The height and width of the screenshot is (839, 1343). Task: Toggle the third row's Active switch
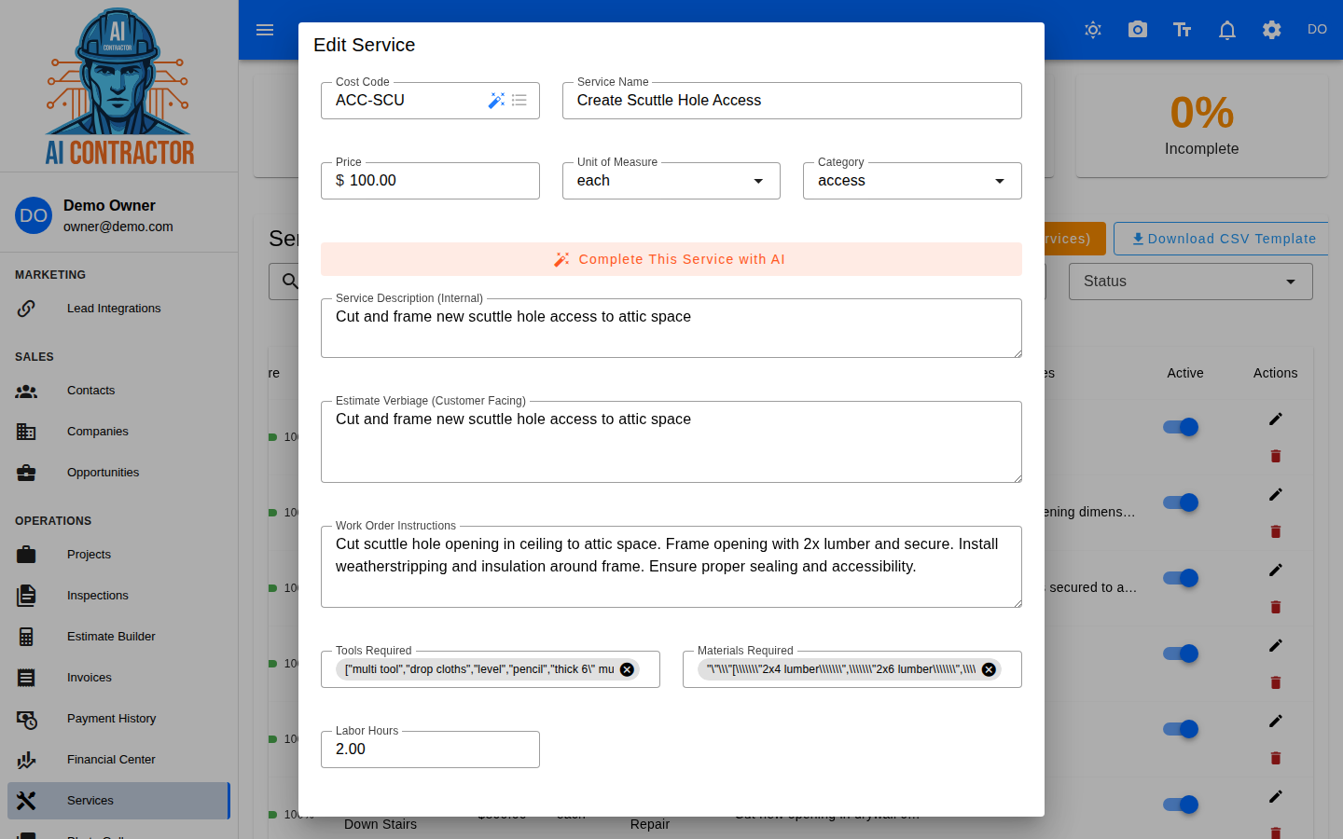pos(1181,578)
